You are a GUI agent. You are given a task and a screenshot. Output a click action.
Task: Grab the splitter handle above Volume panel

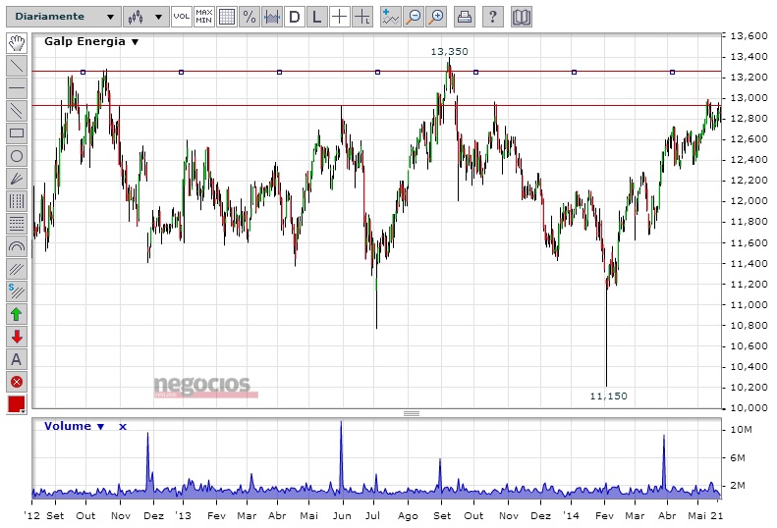412,413
